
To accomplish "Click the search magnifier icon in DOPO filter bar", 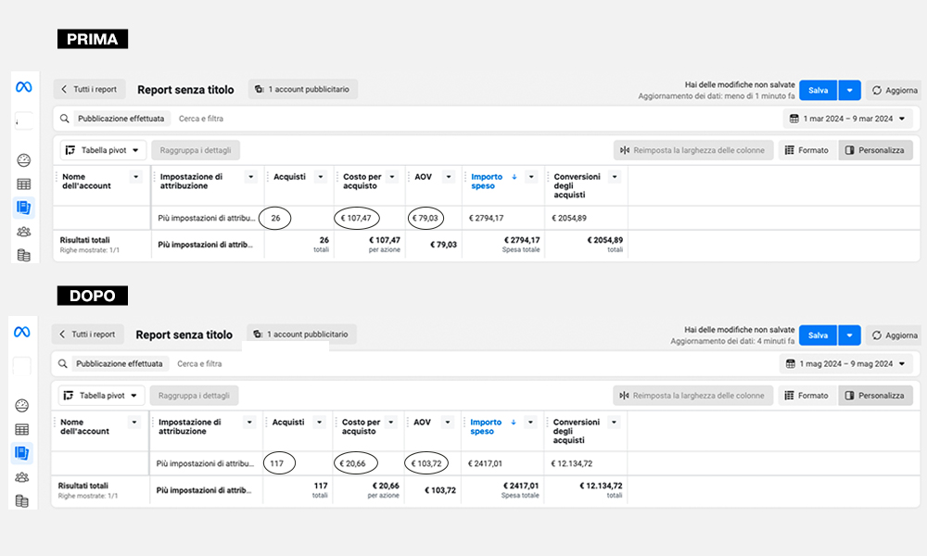I will (63, 364).
